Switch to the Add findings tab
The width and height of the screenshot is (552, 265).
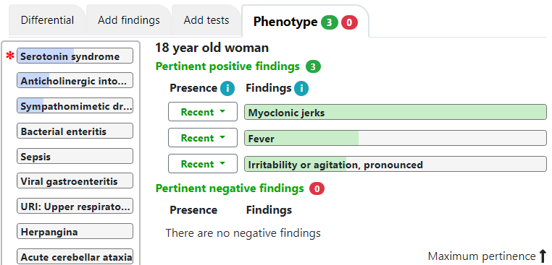(x=128, y=20)
